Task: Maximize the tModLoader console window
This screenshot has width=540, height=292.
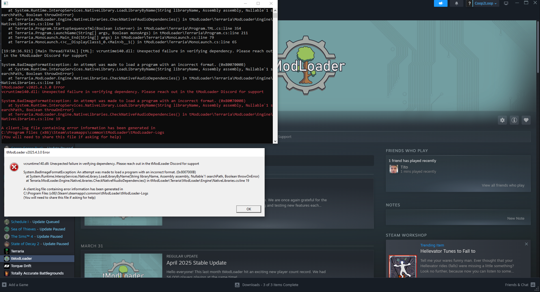Action: coord(258,3)
